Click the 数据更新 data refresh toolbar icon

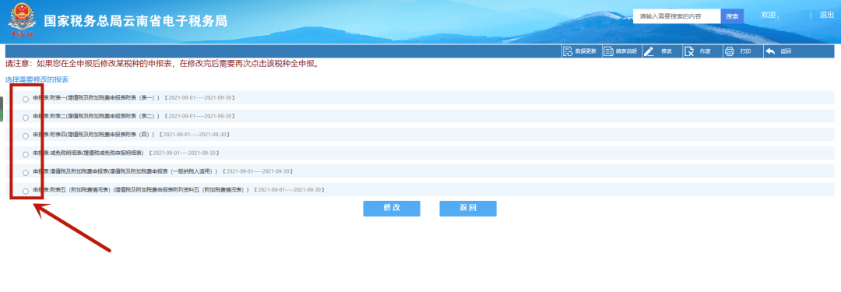tap(568, 51)
